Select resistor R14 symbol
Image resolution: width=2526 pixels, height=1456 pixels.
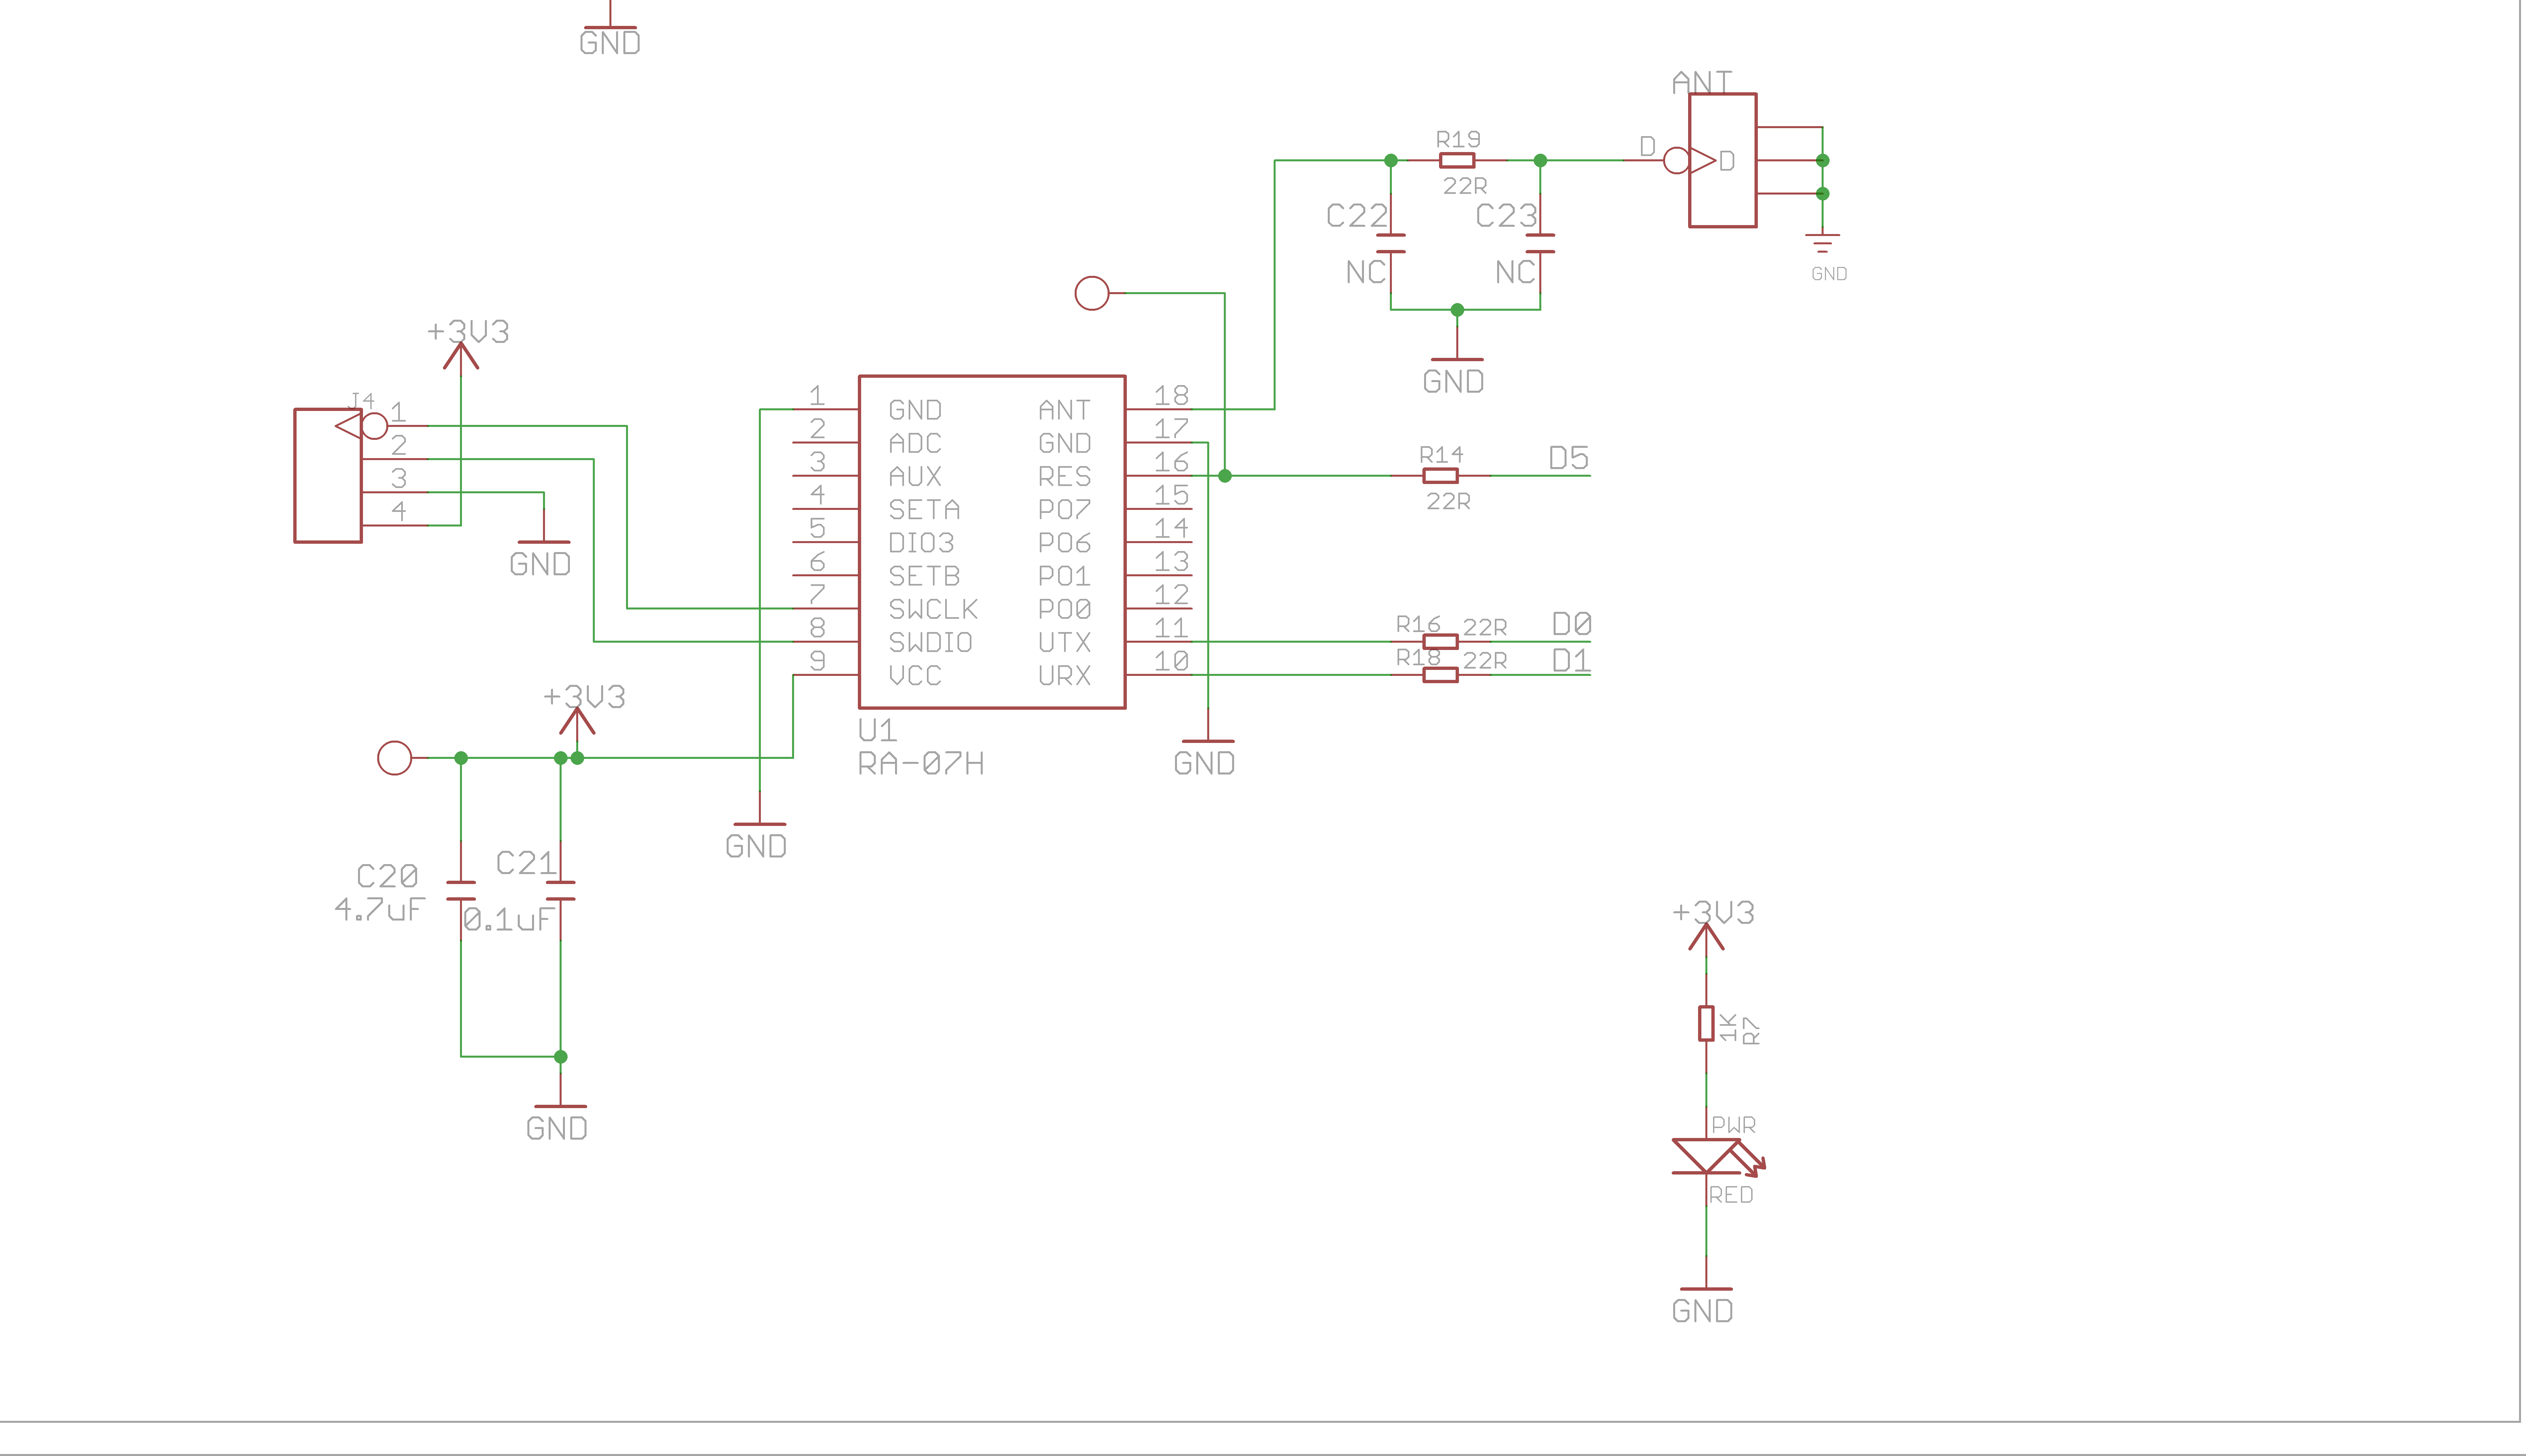tap(1441, 476)
